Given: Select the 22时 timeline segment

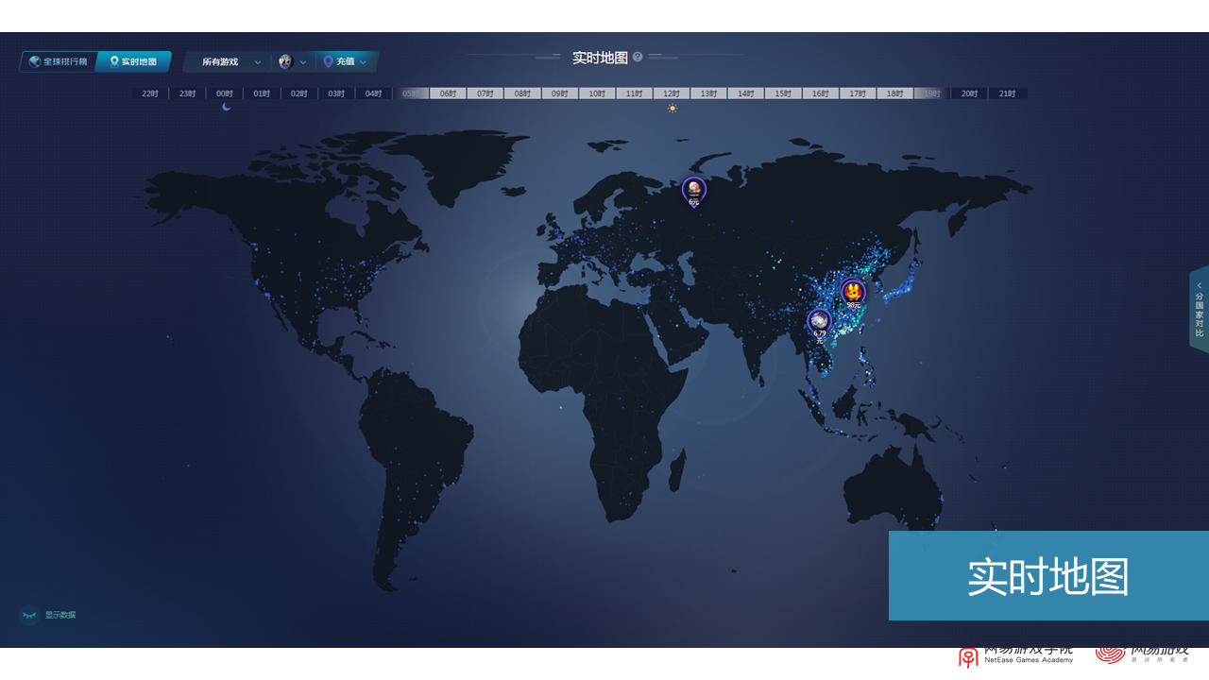Looking at the screenshot, I should (150, 93).
